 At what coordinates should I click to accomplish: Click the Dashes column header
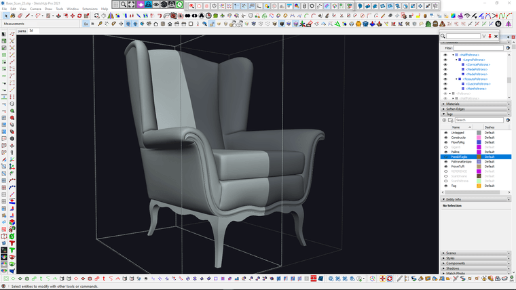tap(489, 127)
